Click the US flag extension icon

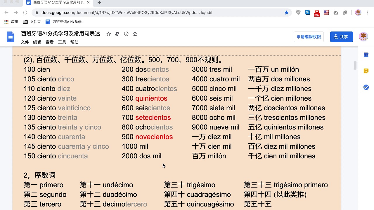(326, 13)
